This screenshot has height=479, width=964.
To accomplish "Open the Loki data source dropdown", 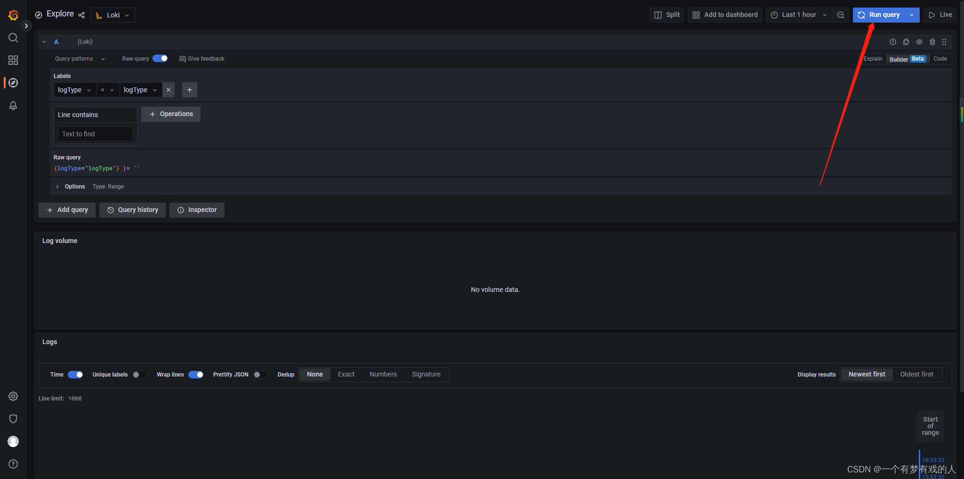I will (113, 15).
